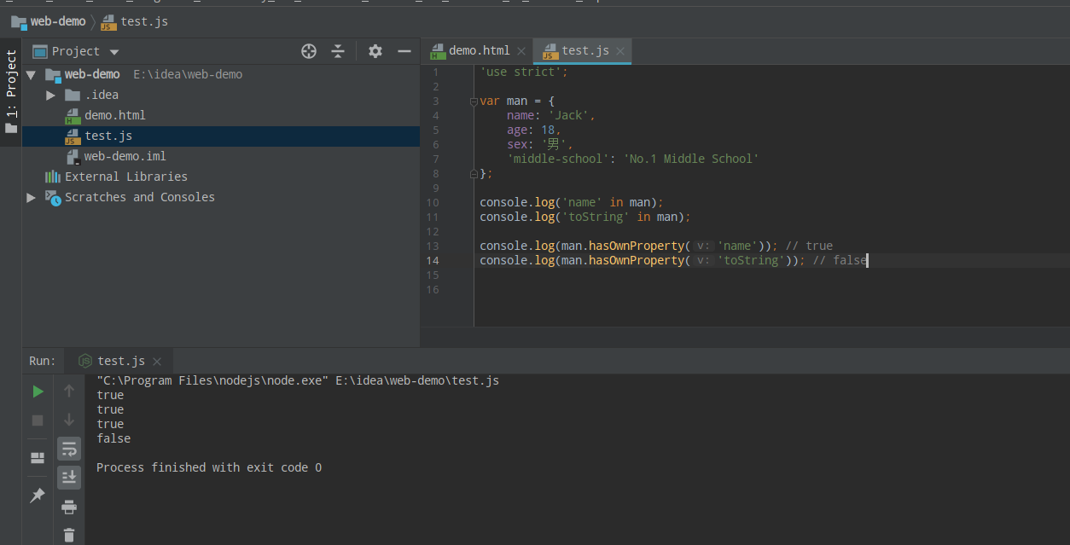
Task: Open Project panel settings gear
Action: [x=375, y=51]
